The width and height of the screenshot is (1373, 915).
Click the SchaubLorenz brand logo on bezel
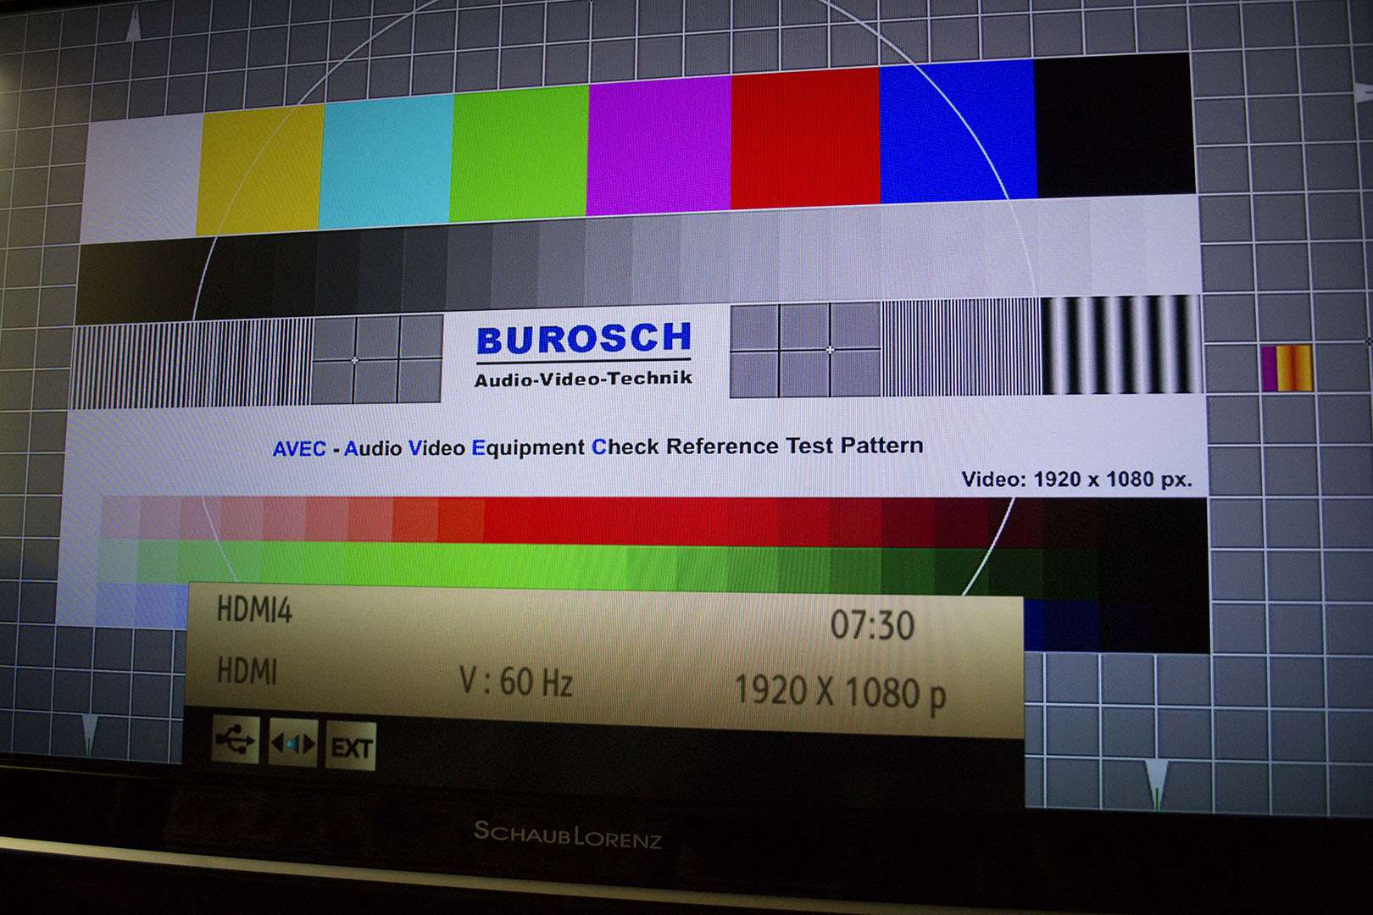[568, 835]
